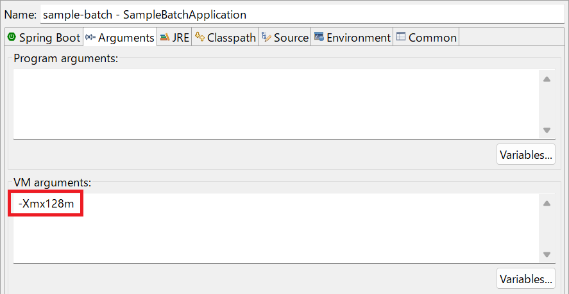Image resolution: width=569 pixels, height=294 pixels.
Task: Click the VM arguments scroll down arrow
Action: coord(547,254)
